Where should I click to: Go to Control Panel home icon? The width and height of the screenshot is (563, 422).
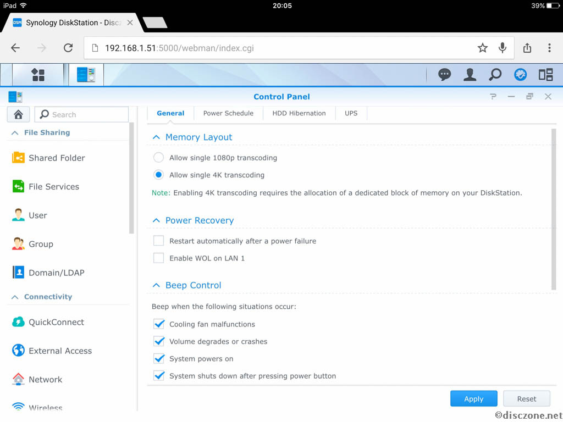[18, 114]
